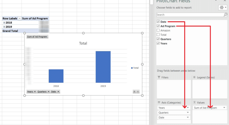Open the Quarters item dropdown in Axis area

(x=188, y=113)
